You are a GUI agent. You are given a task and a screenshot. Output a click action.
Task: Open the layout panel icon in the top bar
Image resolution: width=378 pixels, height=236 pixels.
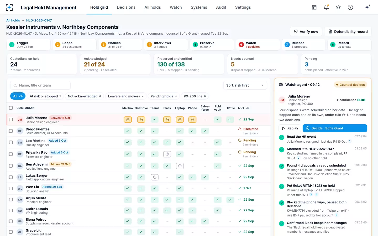coord(314,7)
